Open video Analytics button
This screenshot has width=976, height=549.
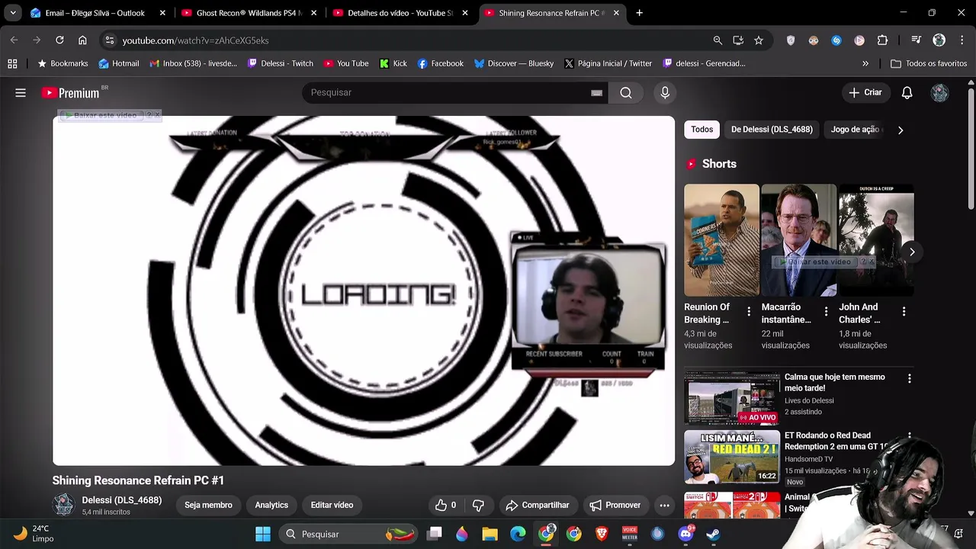[271, 505]
